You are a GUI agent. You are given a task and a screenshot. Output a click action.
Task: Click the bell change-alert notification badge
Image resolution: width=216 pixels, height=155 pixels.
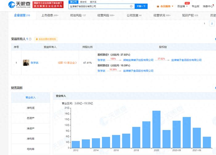(x=46, y=39)
